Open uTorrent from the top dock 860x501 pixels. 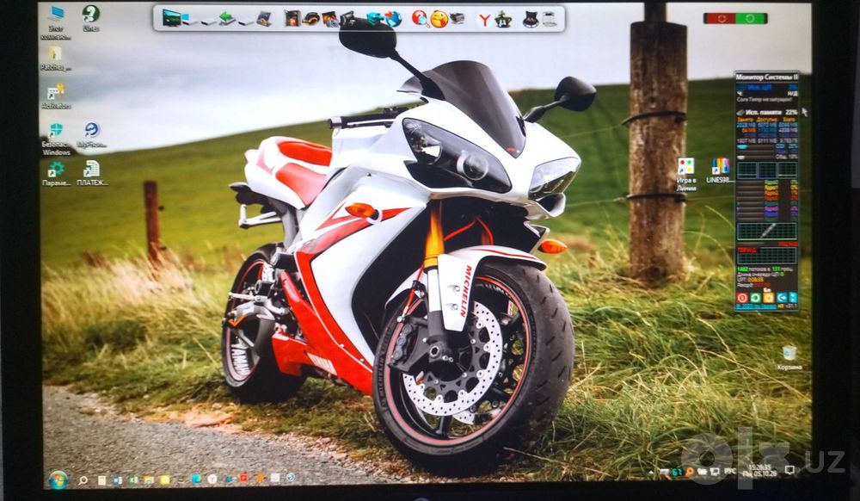click(503, 19)
